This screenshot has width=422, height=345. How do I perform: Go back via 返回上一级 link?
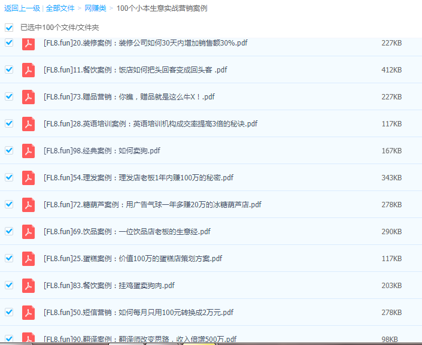22,8
